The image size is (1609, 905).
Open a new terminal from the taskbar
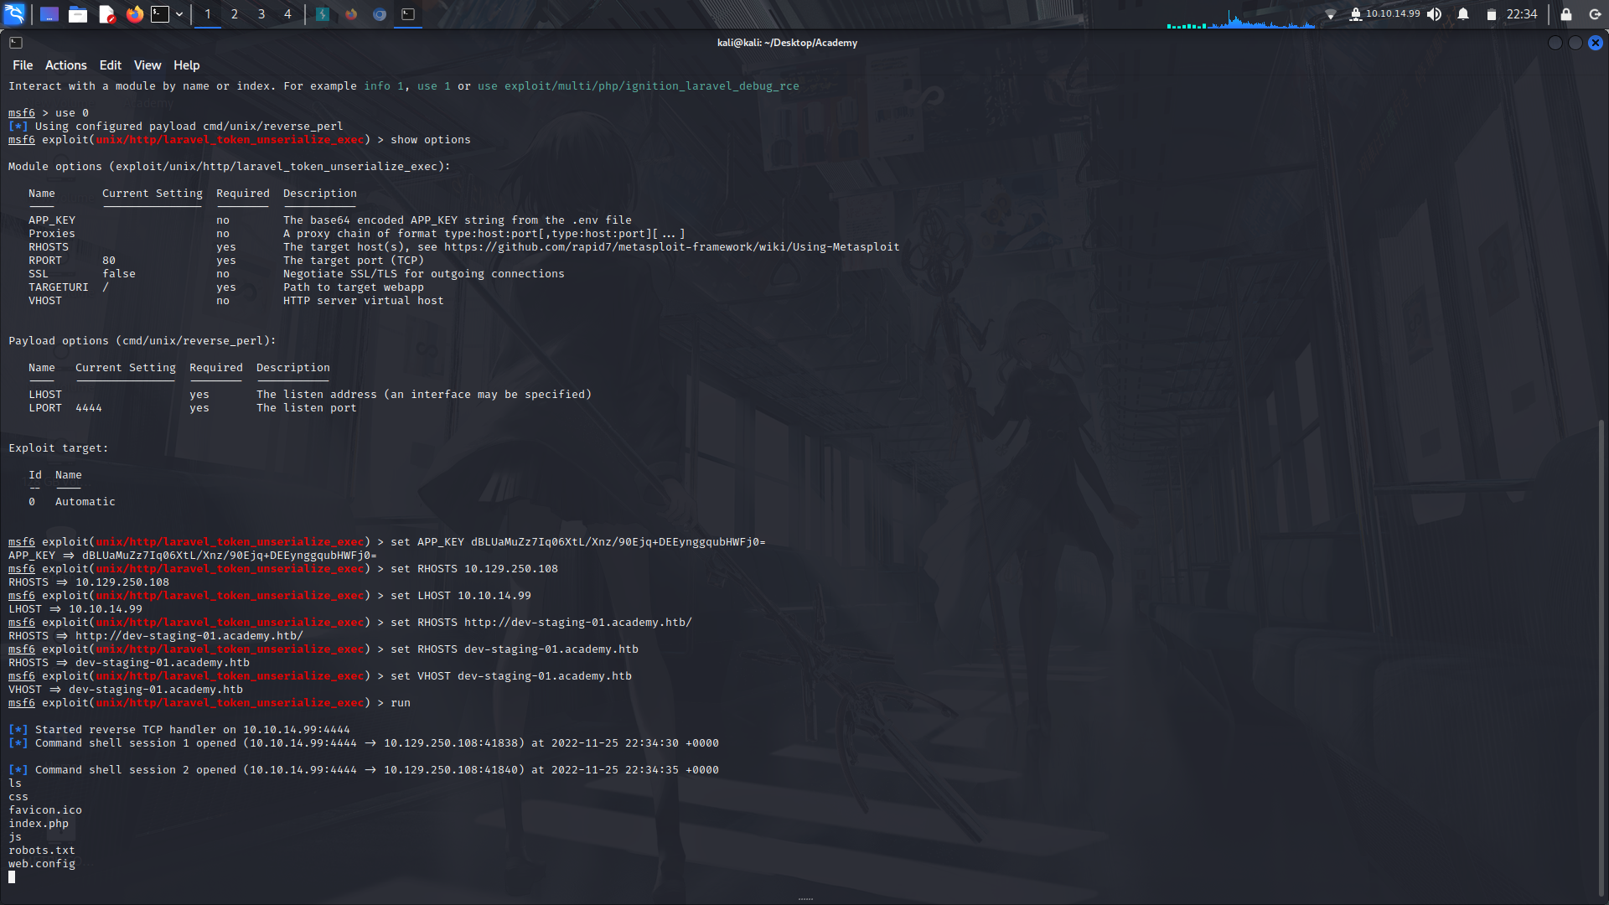point(159,14)
